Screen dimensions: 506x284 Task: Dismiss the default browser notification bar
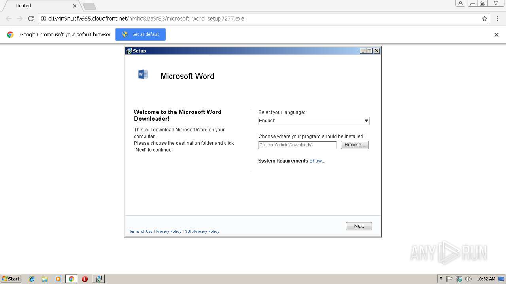tap(497, 35)
